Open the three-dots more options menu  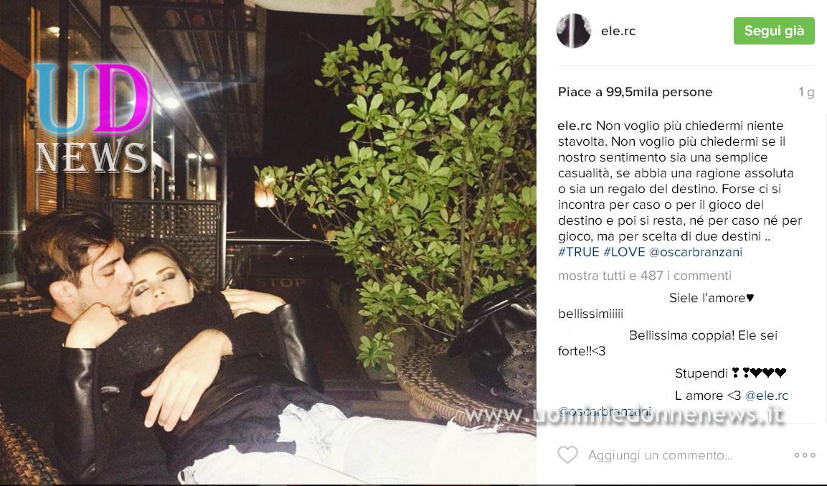pos(804,455)
